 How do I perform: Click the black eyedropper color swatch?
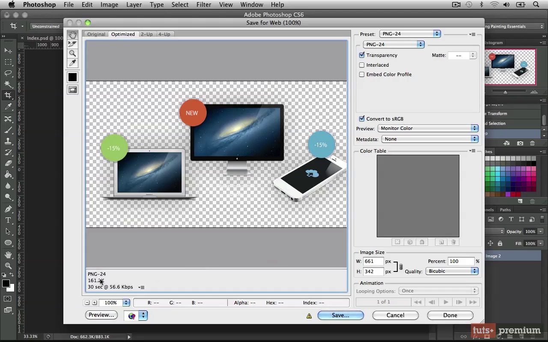72,77
